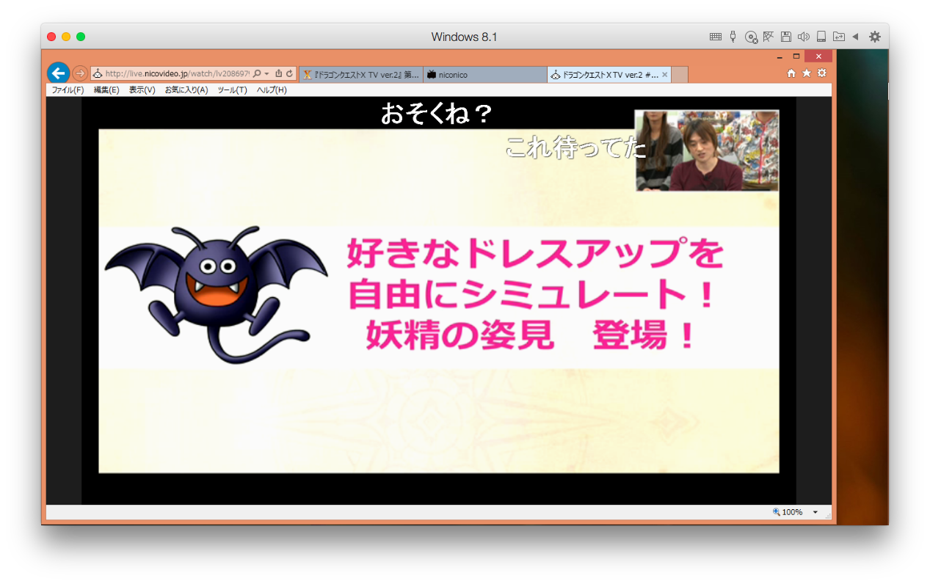Minimize the Internet Explorer window
This screenshot has width=930, height=584.
coord(780,56)
